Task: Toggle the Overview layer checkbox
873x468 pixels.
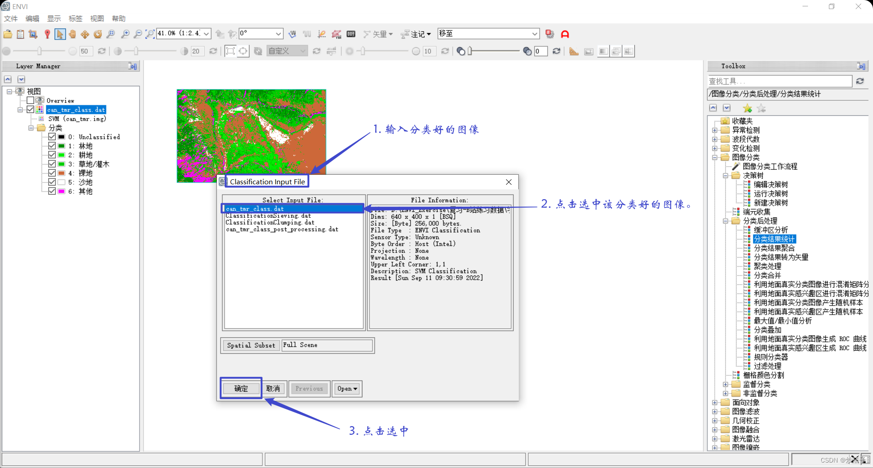Action: tap(30, 100)
